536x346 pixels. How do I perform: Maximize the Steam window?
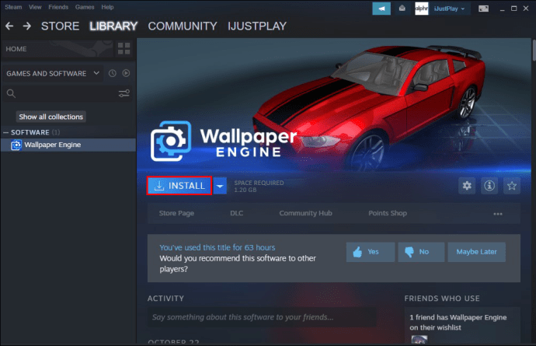point(513,9)
